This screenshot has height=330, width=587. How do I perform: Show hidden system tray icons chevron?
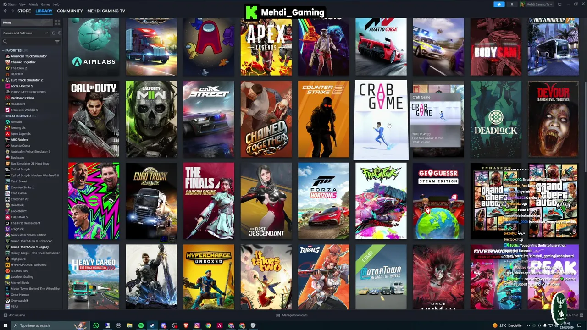coord(528,325)
